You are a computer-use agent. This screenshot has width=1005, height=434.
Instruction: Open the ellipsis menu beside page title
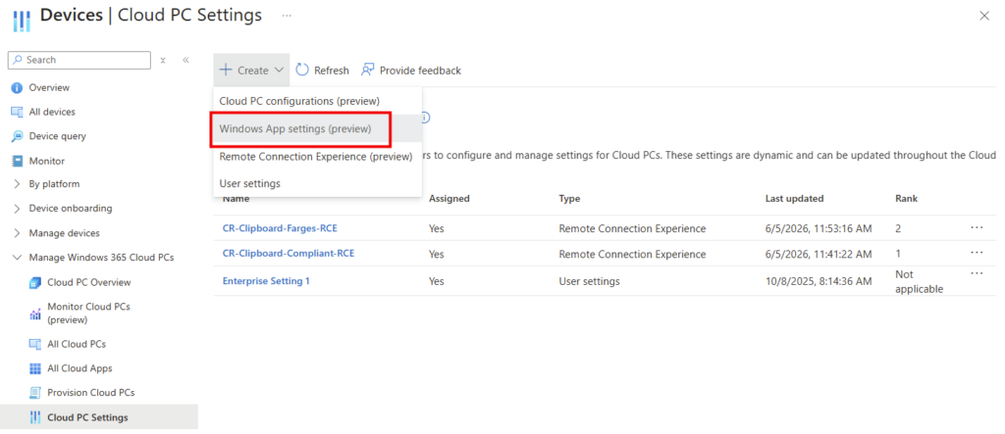click(287, 16)
